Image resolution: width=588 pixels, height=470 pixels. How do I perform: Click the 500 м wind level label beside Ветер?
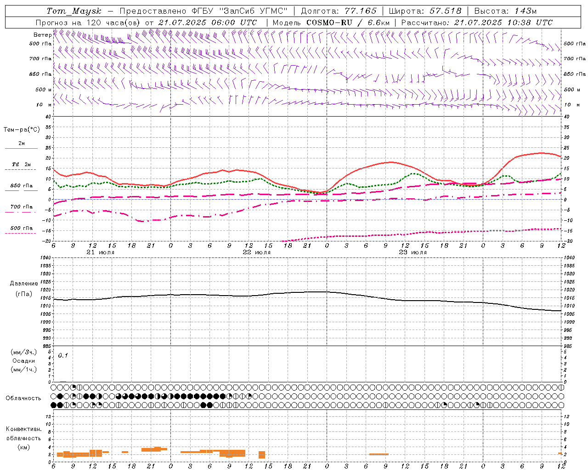pyautogui.click(x=44, y=90)
